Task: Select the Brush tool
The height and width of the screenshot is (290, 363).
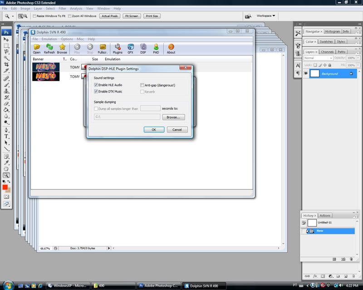Action: [x=6, y=85]
